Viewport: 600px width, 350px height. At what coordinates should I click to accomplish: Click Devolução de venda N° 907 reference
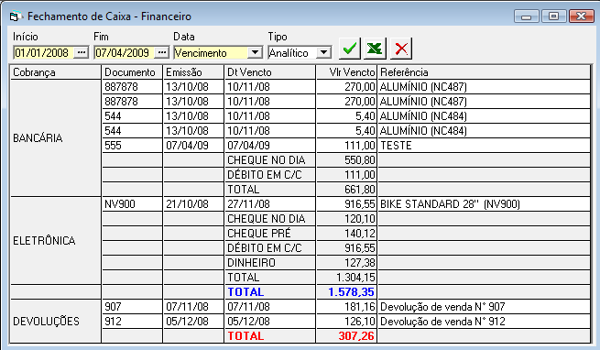pos(484,307)
